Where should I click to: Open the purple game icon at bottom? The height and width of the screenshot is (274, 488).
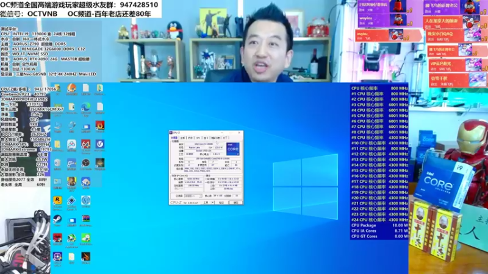click(x=57, y=256)
